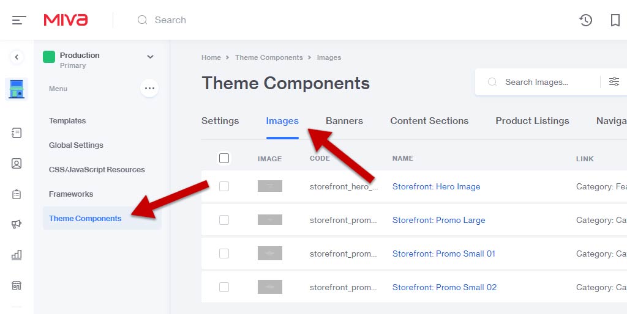Viewport: 627px width, 314px height.
Task: Open the customers person icon
Action: click(x=17, y=163)
